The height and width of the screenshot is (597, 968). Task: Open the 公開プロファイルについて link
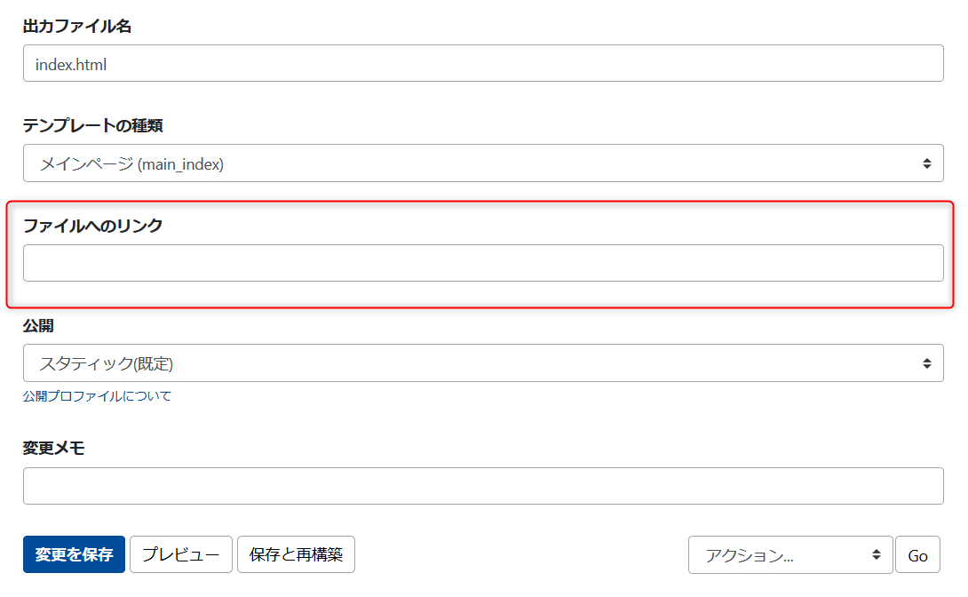(x=97, y=396)
